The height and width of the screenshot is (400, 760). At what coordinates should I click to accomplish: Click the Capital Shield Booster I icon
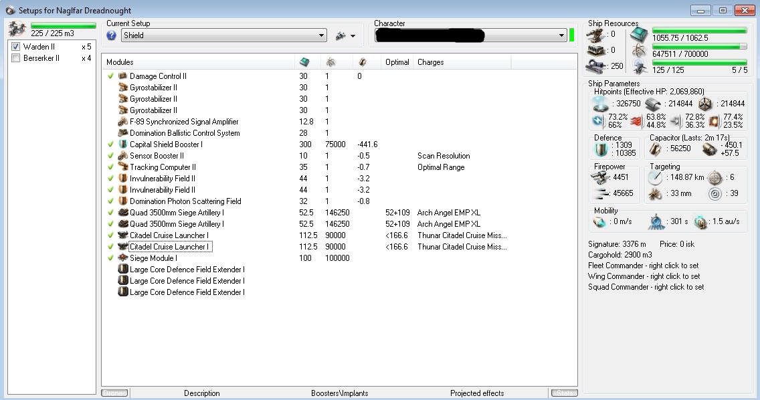pos(122,144)
